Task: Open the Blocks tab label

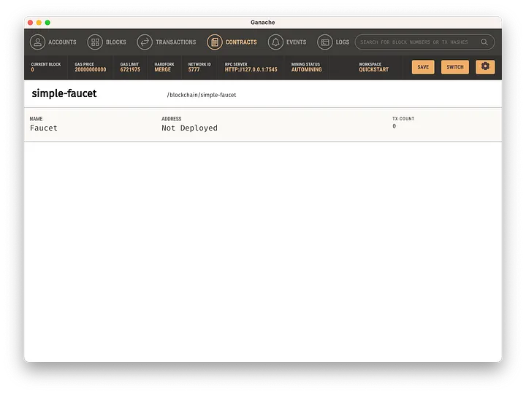Action: pyautogui.click(x=116, y=42)
